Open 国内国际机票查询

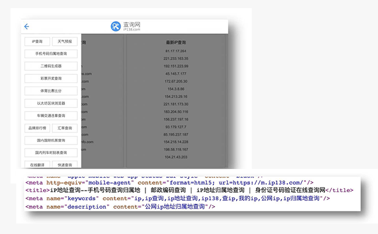[51, 140]
